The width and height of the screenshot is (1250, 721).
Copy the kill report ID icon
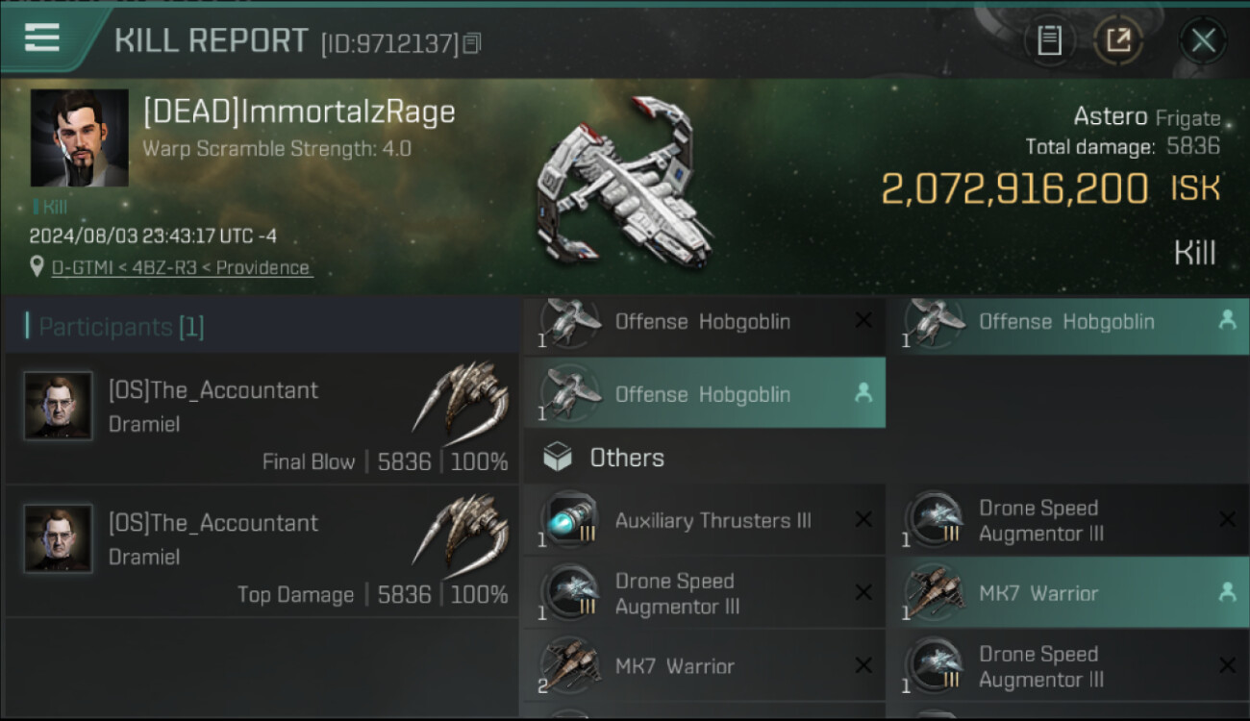point(472,43)
